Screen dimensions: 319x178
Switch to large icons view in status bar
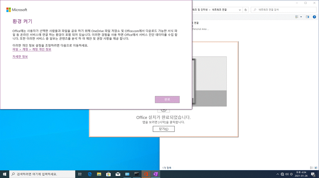click(x=316, y=168)
